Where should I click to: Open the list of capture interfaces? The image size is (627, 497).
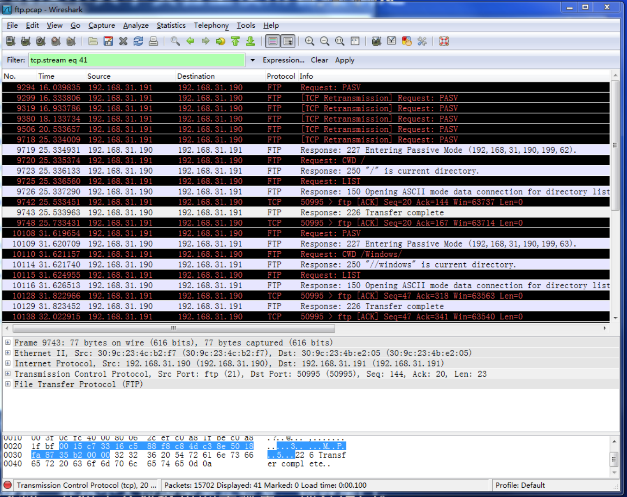(x=11, y=41)
